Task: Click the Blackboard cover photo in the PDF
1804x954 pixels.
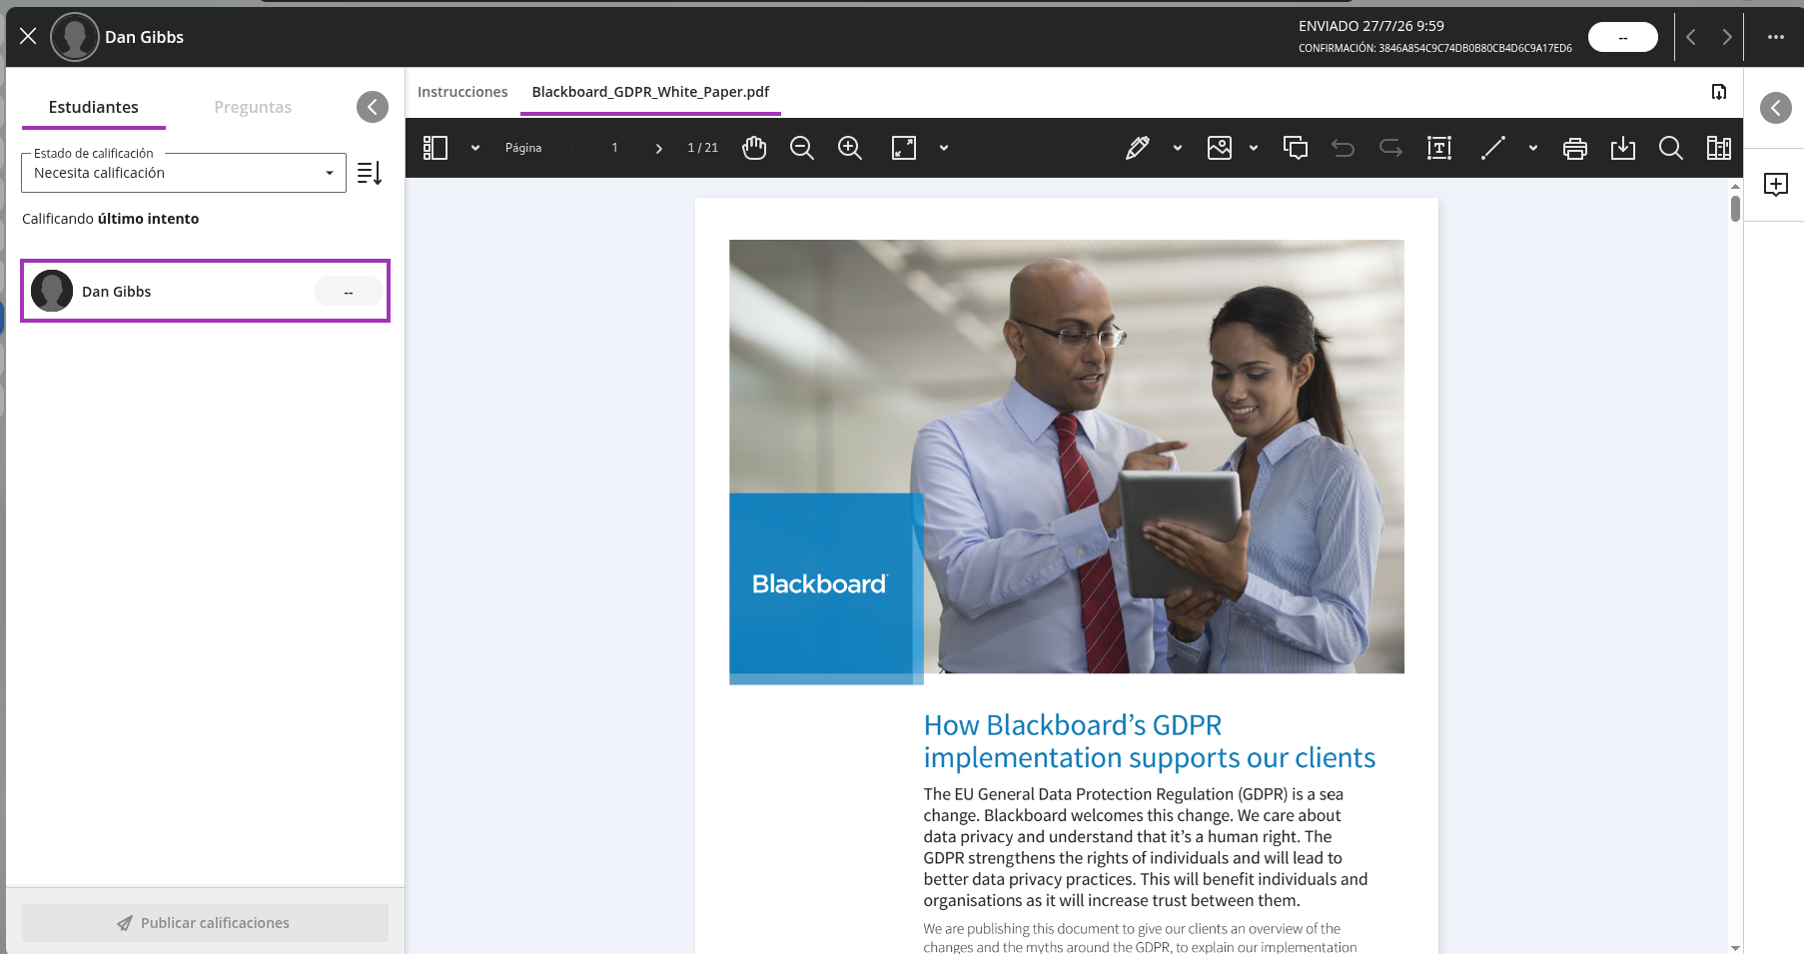Action: (1067, 457)
